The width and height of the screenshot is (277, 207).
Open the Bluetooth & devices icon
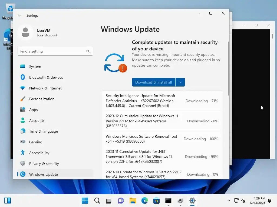23,77
